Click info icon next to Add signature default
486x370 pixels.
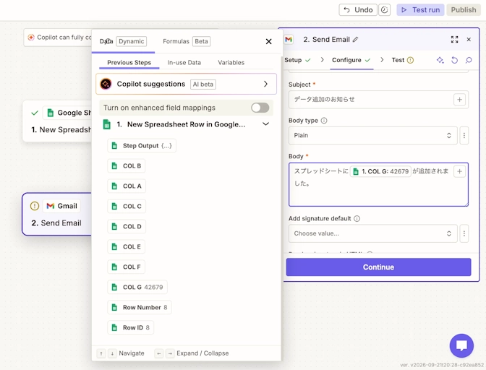click(x=357, y=218)
